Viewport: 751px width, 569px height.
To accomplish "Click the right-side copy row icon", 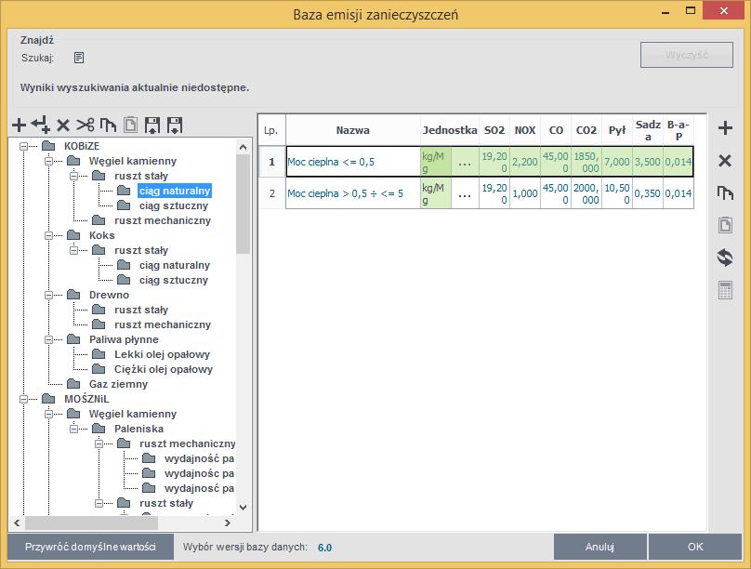I will click(725, 193).
